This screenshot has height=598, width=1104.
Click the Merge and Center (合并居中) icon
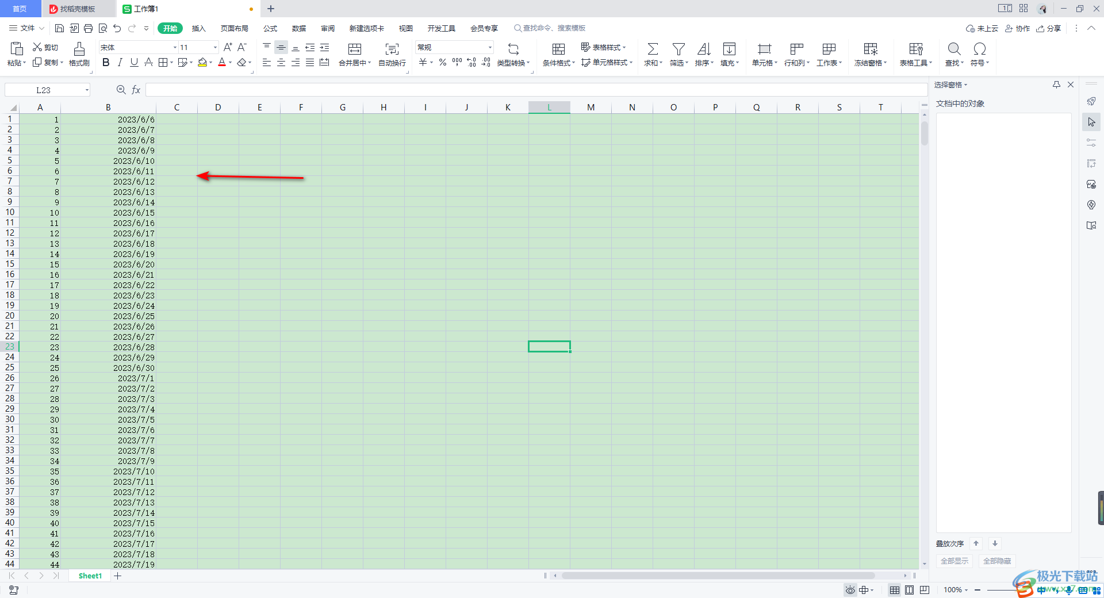[x=355, y=49]
